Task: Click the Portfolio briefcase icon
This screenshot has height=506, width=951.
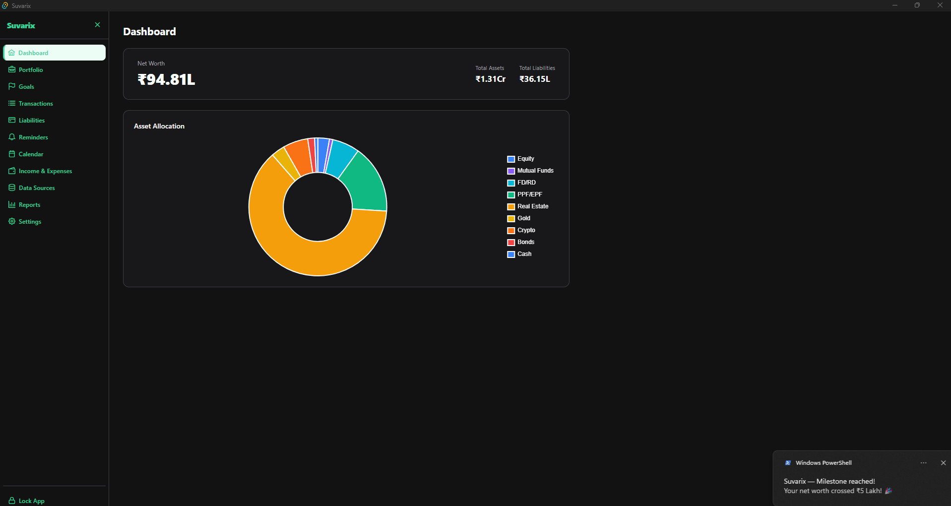Action: click(x=12, y=69)
